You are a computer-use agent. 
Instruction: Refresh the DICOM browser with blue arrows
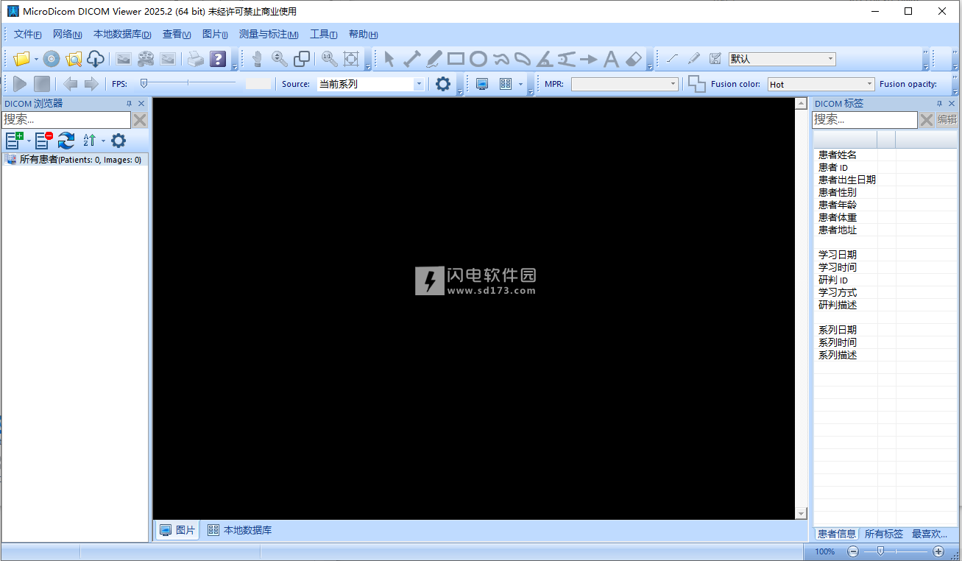coord(66,141)
